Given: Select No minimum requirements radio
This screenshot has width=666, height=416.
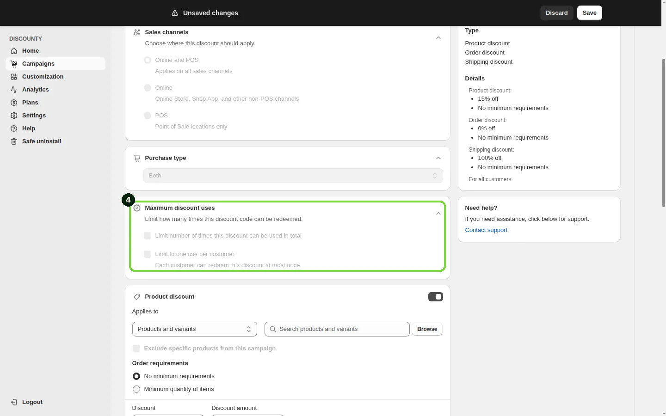Looking at the screenshot, I should pos(136,376).
